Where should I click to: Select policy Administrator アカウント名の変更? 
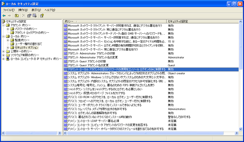click(x=93, y=57)
